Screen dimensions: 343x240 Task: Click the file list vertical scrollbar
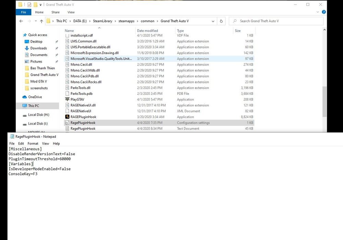click(324, 103)
